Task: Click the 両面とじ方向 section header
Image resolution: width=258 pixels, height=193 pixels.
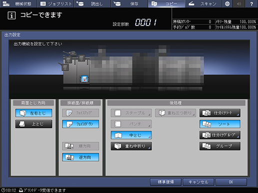Action: point(33,103)
